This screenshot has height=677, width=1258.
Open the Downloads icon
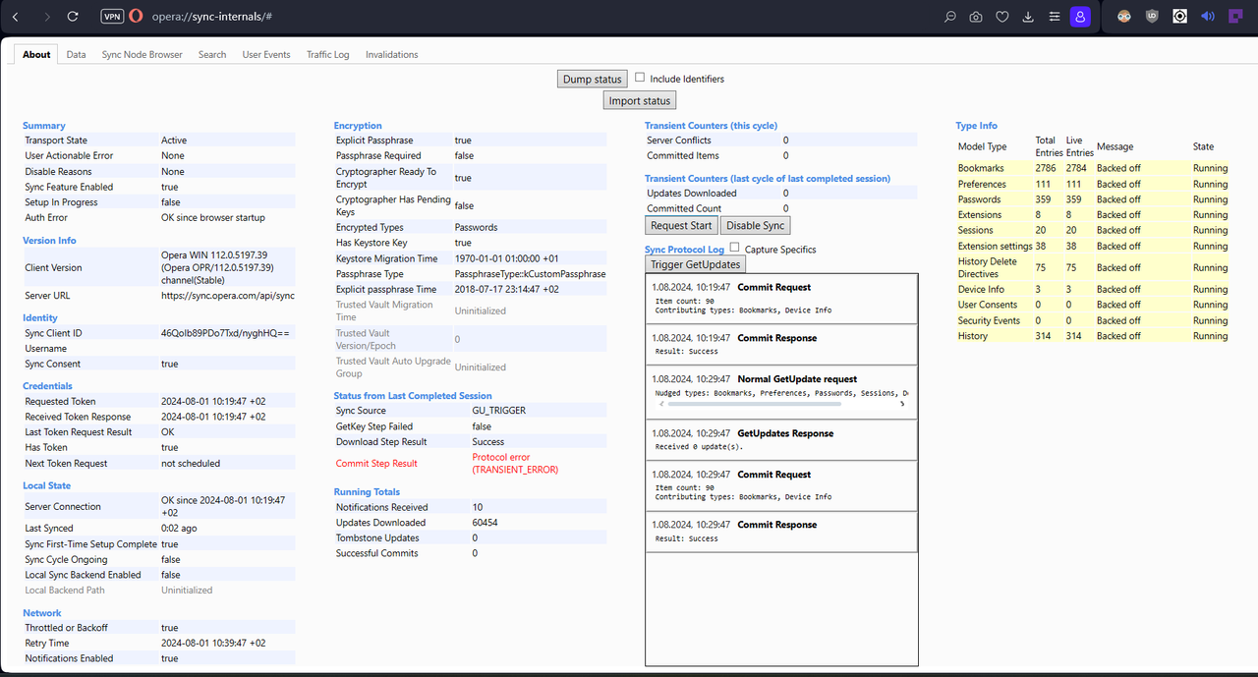tap(1028, 17)
